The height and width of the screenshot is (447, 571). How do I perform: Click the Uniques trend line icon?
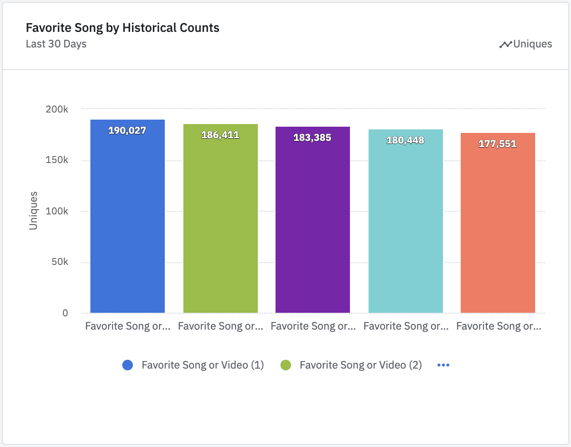[x=505, y=44]
